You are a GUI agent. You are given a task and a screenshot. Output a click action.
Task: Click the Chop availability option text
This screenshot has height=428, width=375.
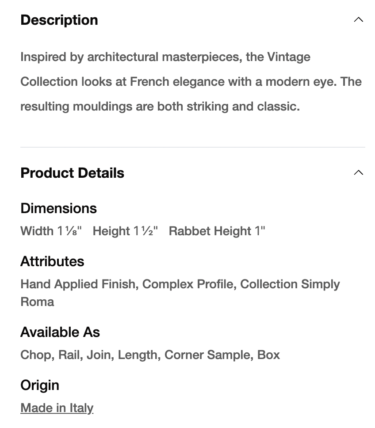[x=35, y=355]
